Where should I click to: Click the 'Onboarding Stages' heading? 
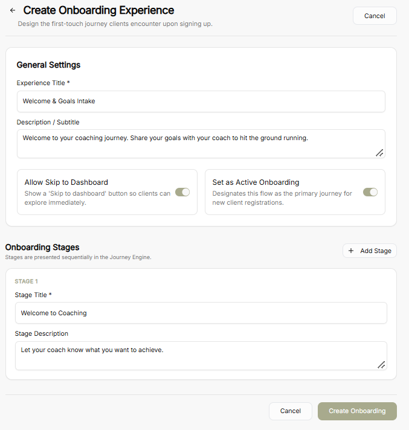pyautogui.click(x=42, y=247)
